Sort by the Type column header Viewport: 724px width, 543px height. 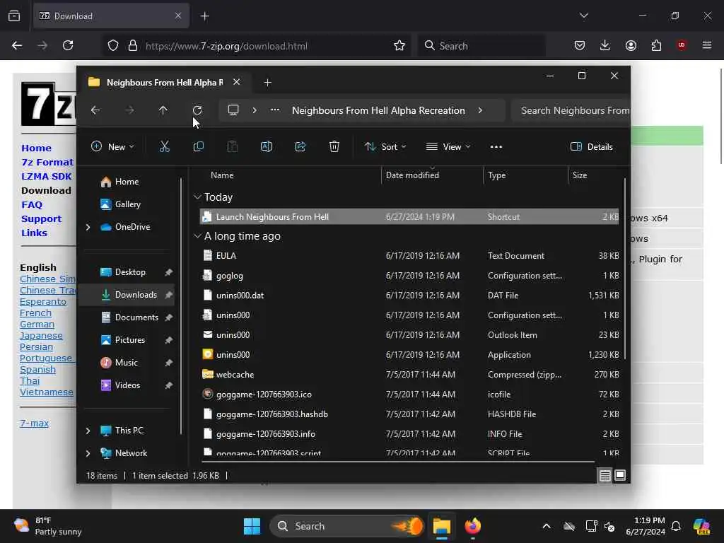pyautogui.click(x=497, y=175)
